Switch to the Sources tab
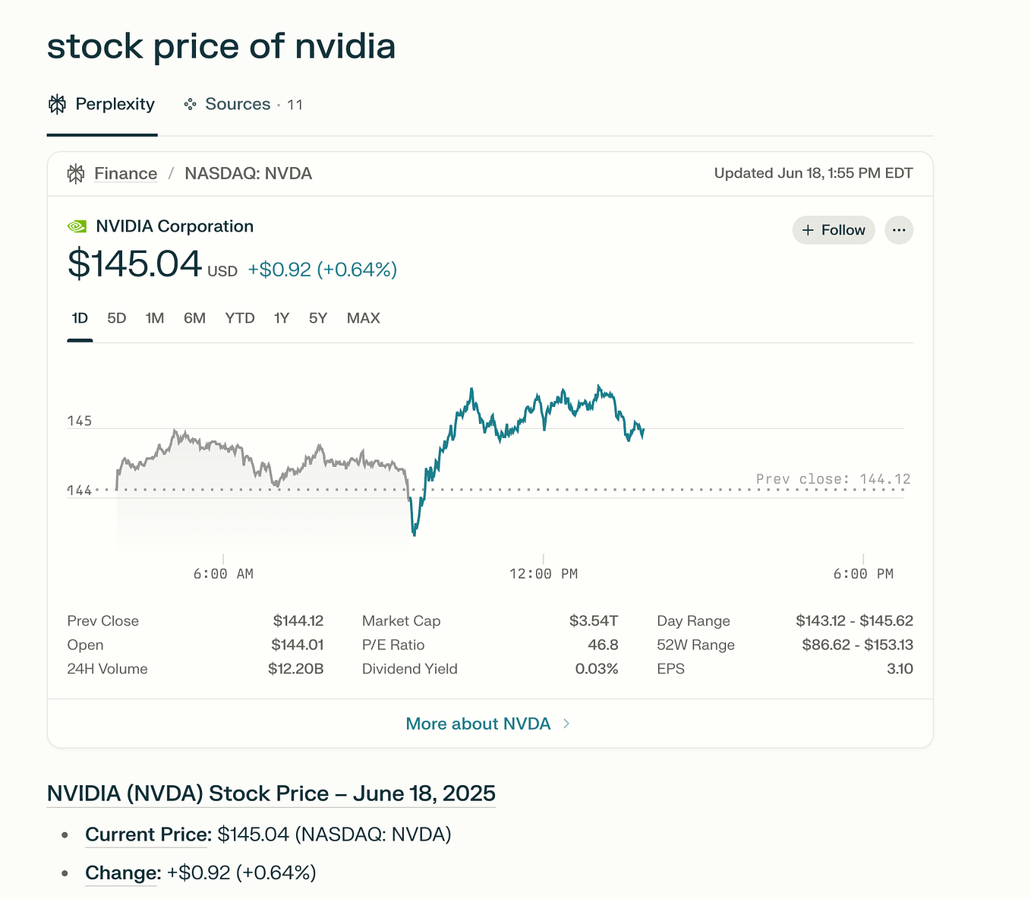 238,104
